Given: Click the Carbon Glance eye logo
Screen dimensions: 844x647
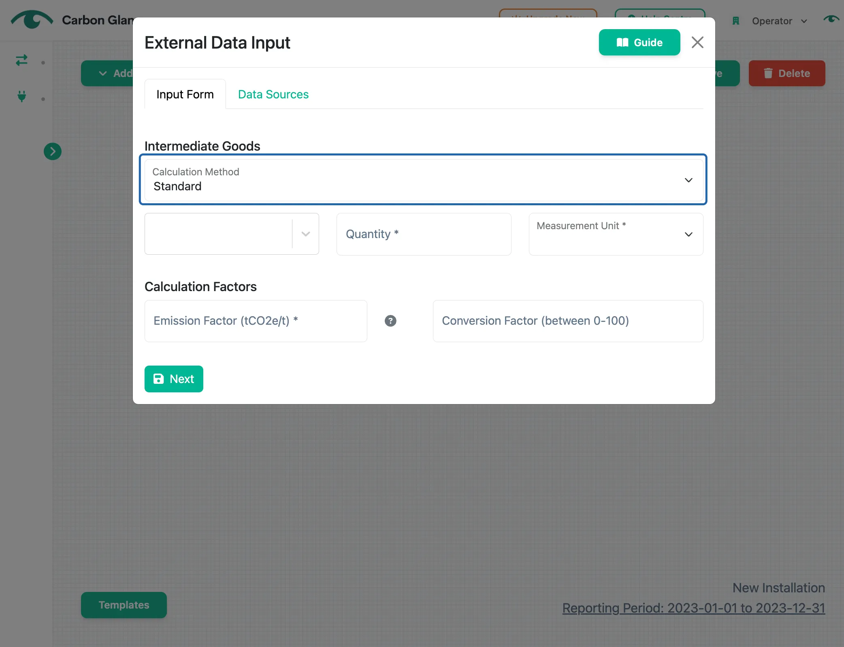Looking at the screenshot, I should [32, 19].
